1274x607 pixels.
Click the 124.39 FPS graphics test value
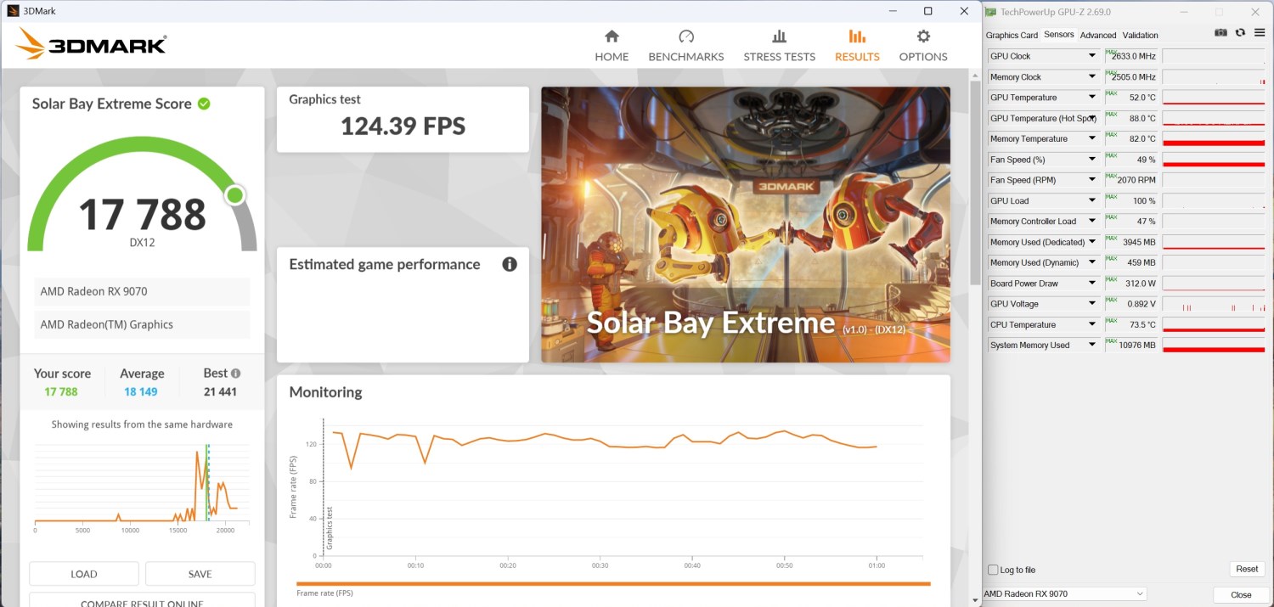[403, 126]
